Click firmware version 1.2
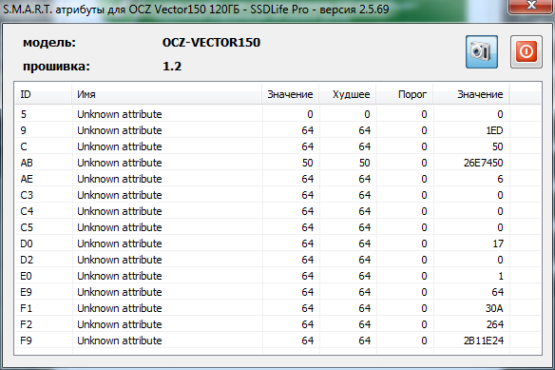The width and height of the screenshot is (555, 370). coord(172,67)
